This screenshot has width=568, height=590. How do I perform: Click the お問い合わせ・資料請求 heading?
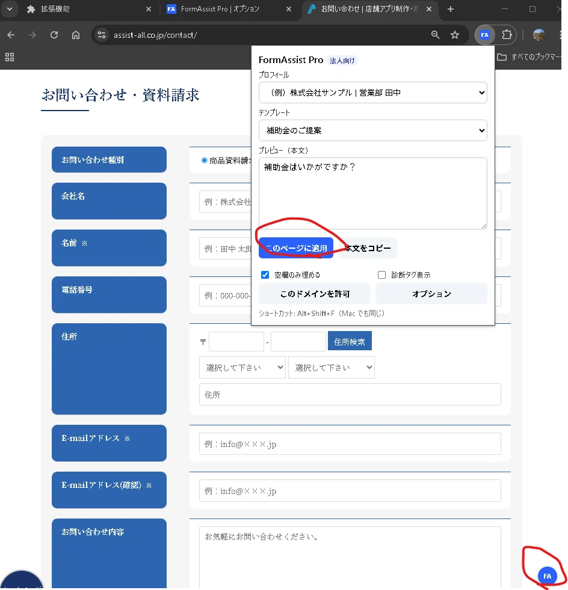(x=120, y=95)
